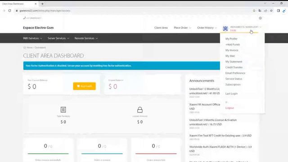288x162 pixels.
Task: Click Logout in account menu
Action: point(229,108)
